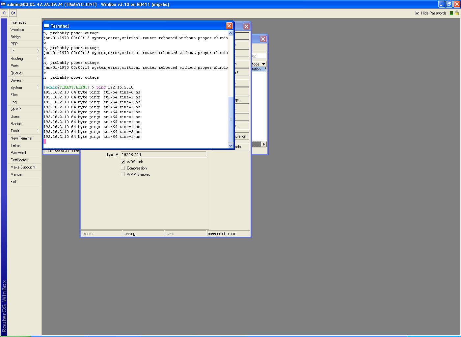Screen dimensions: 461x337
Task: Open the Password menu item
Action: pos(25,153)
